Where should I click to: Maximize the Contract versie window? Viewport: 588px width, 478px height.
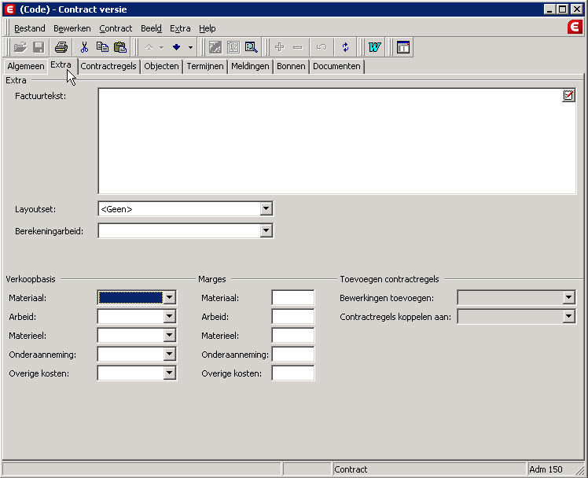point(563,9)
